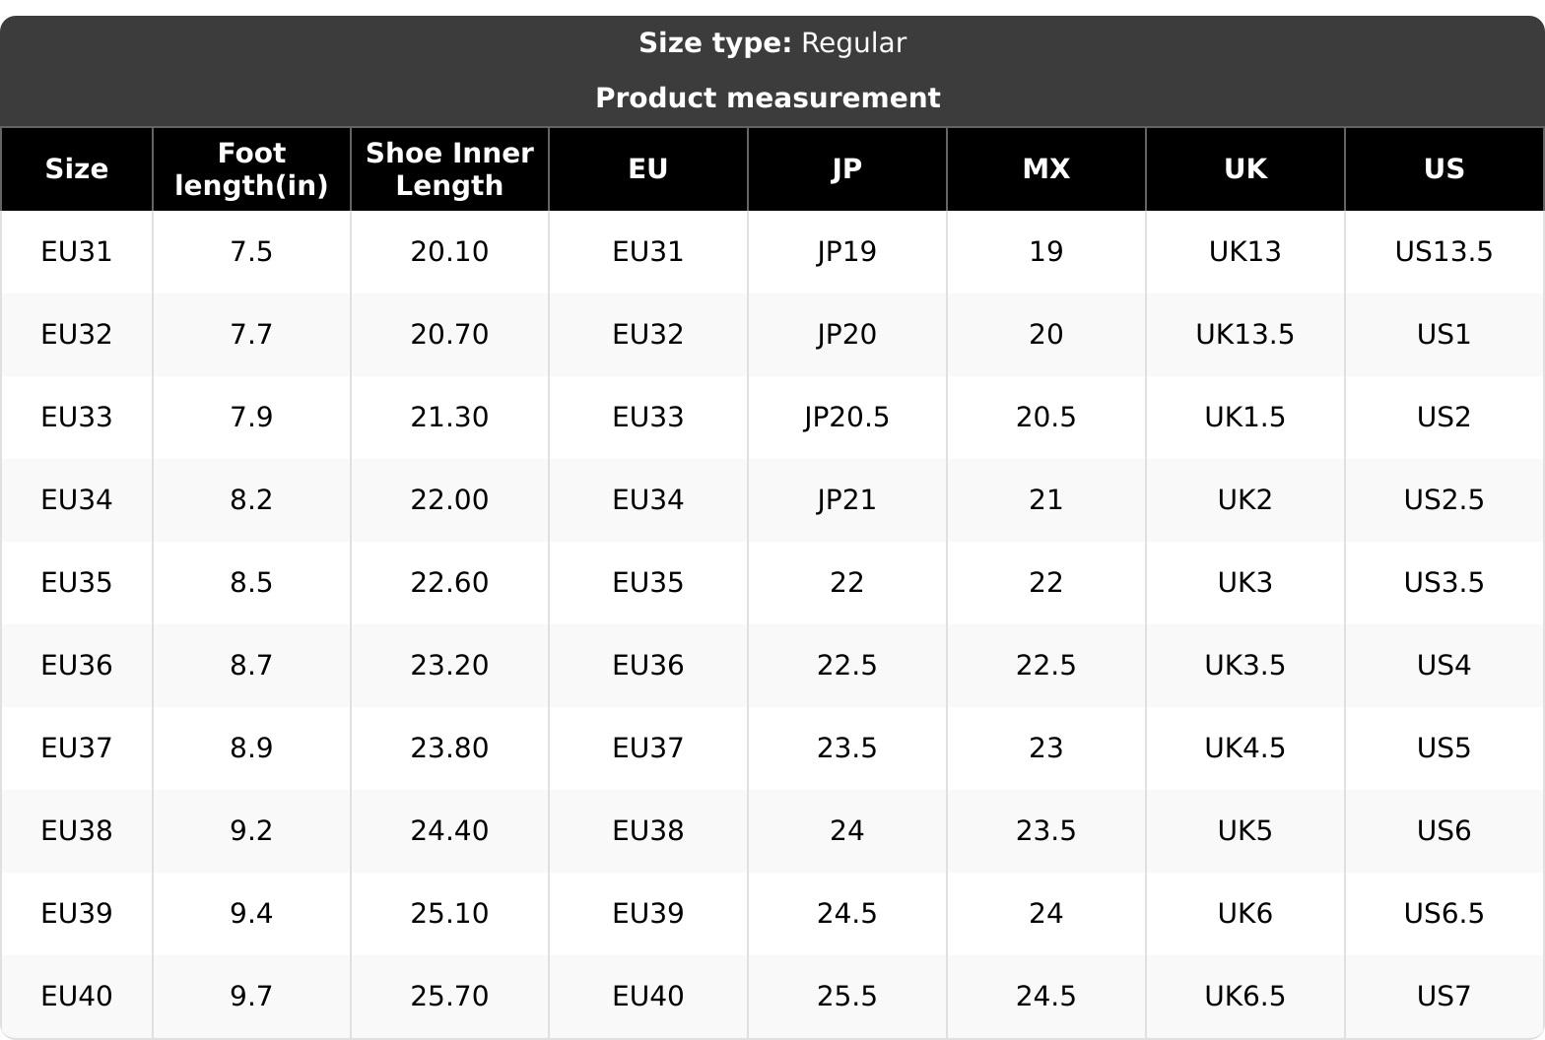The image size is (1545, 1040).
Task: Select the US4 cell
Action: coord(1444,666)
